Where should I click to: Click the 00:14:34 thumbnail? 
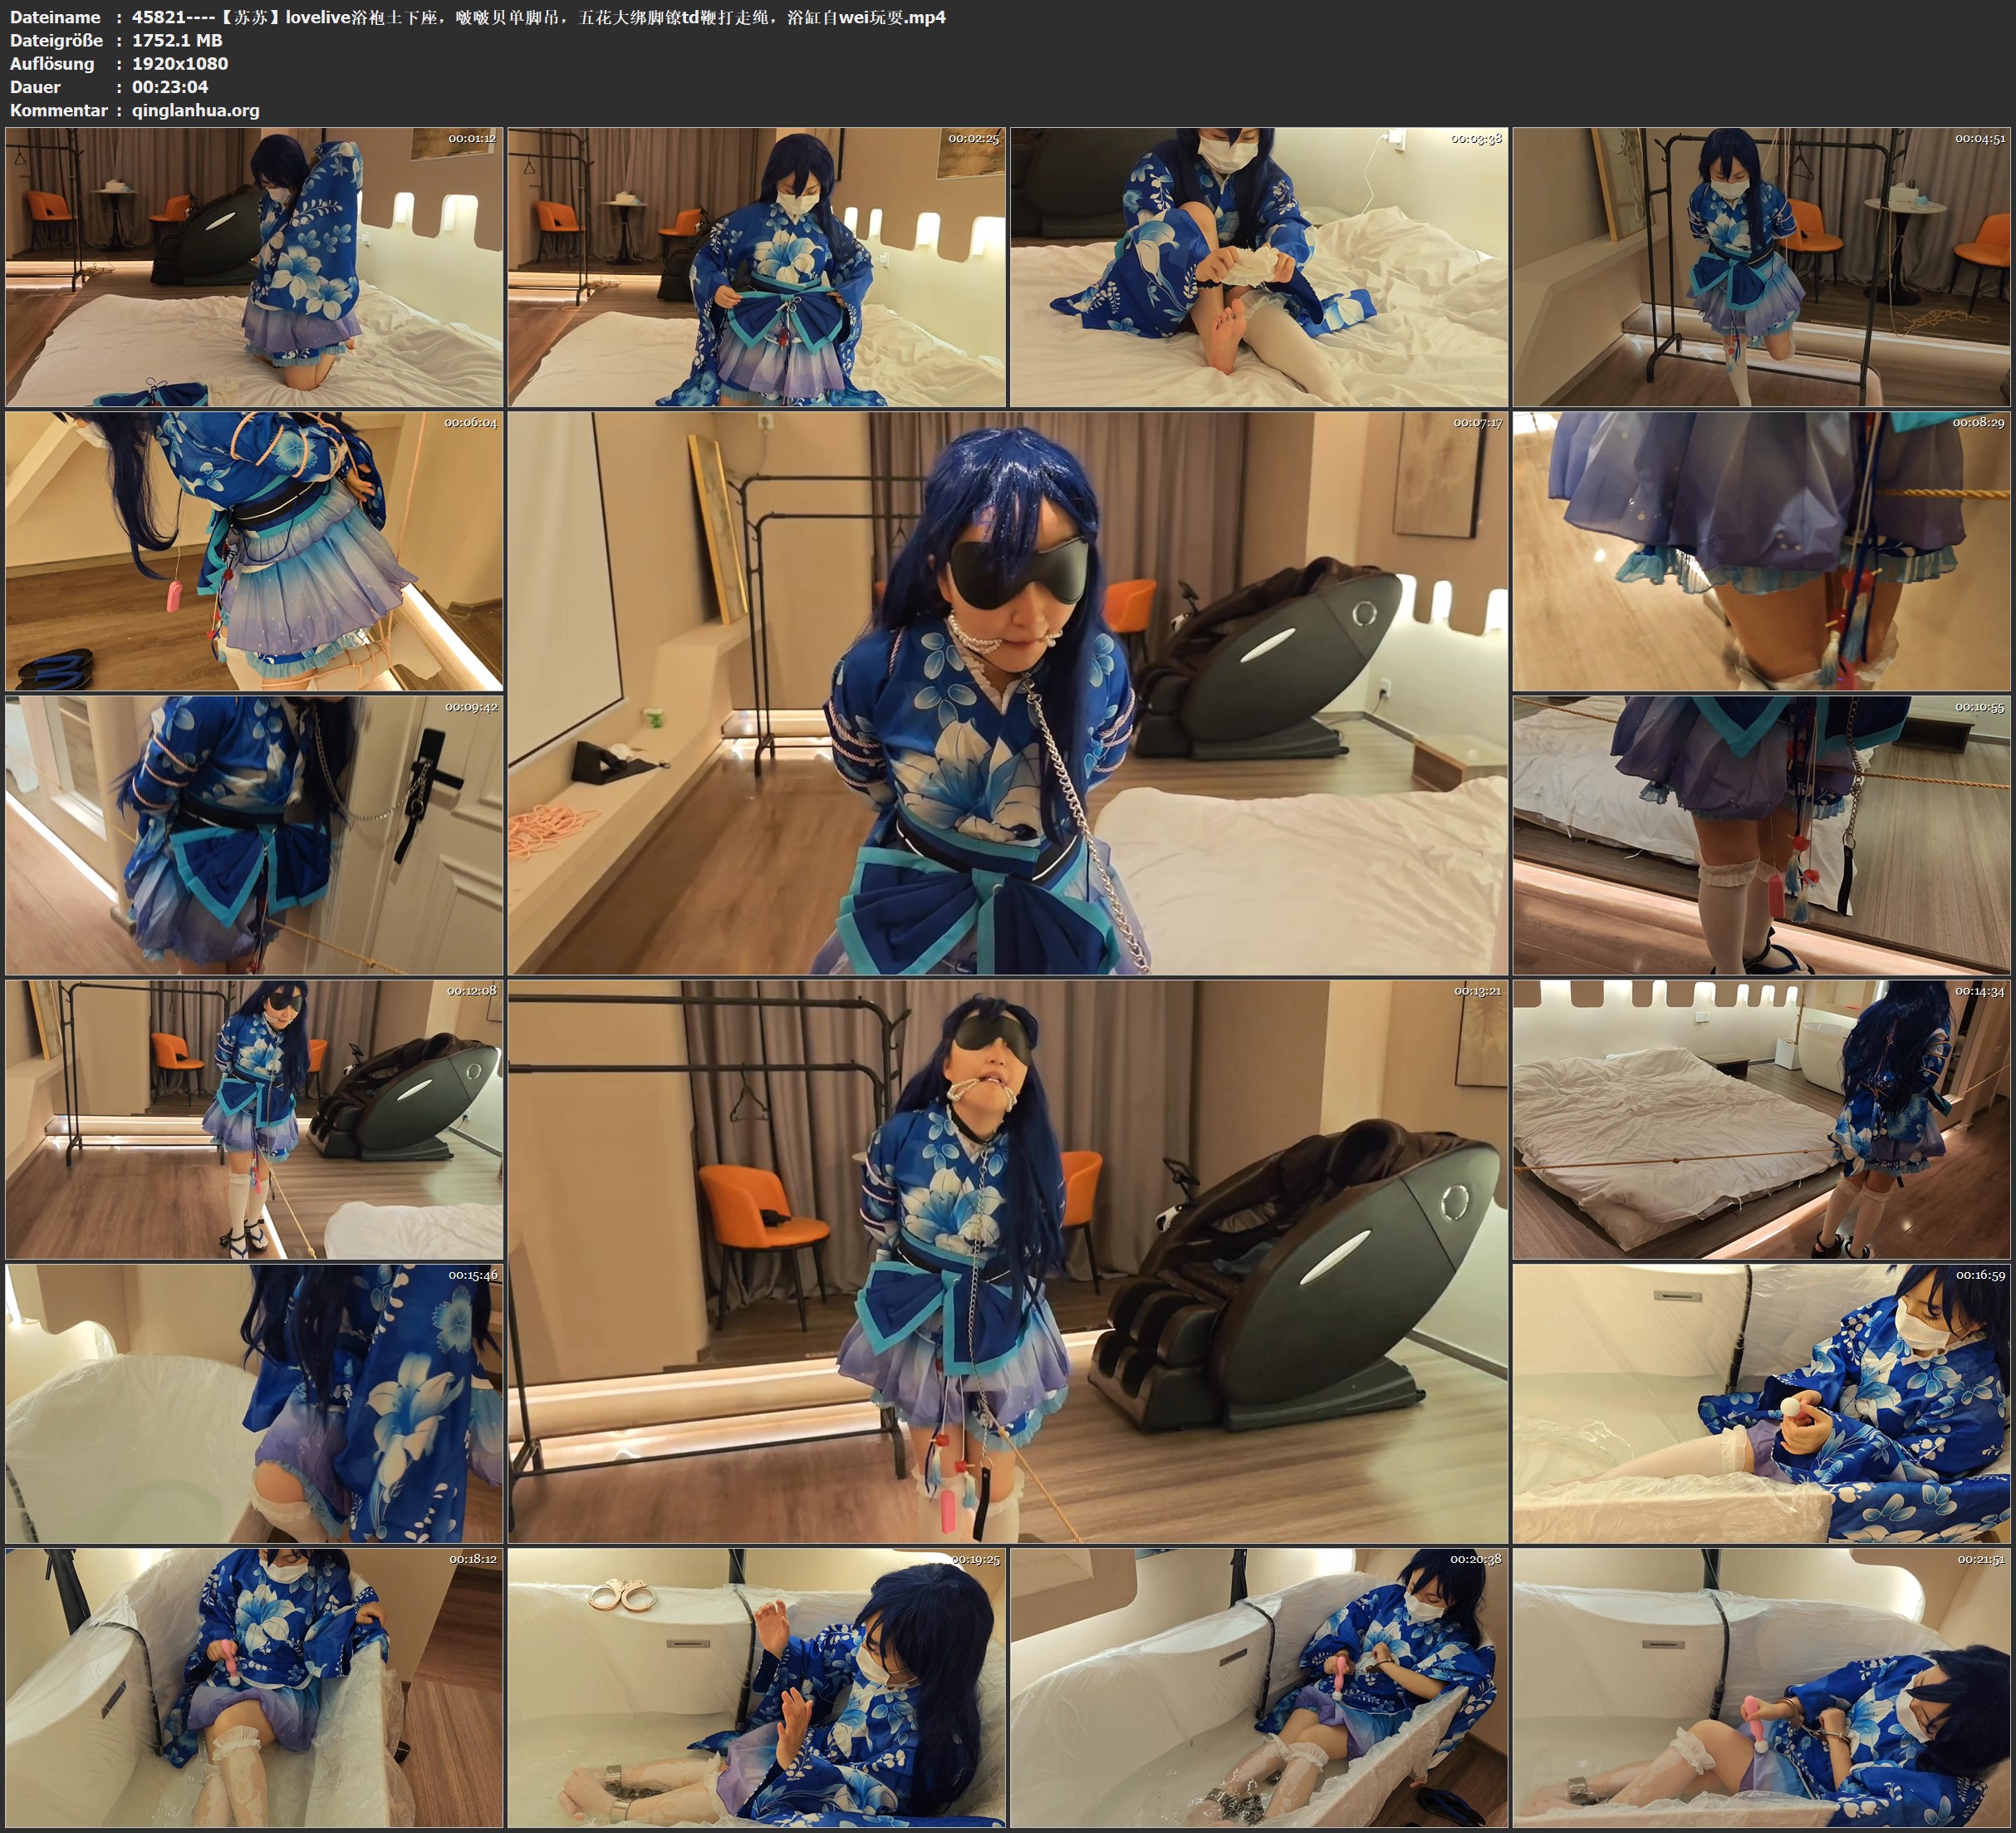tap(1761, 1119)
